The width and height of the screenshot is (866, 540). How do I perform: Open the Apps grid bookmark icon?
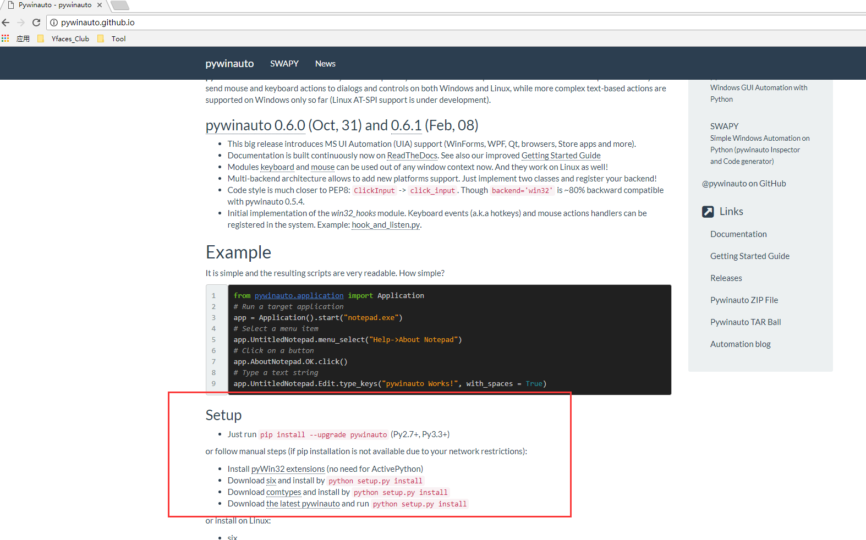(x=6, y=38)
